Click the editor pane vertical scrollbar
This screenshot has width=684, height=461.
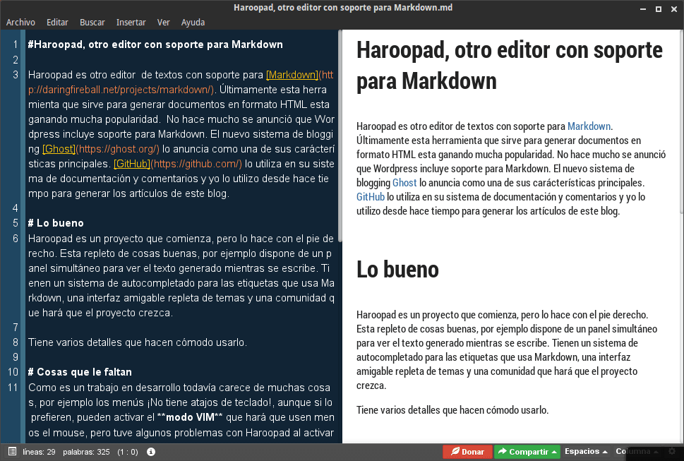[340, 136]
